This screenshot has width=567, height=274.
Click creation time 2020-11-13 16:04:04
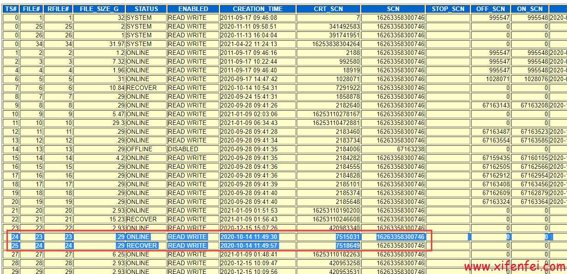[249, 35]
